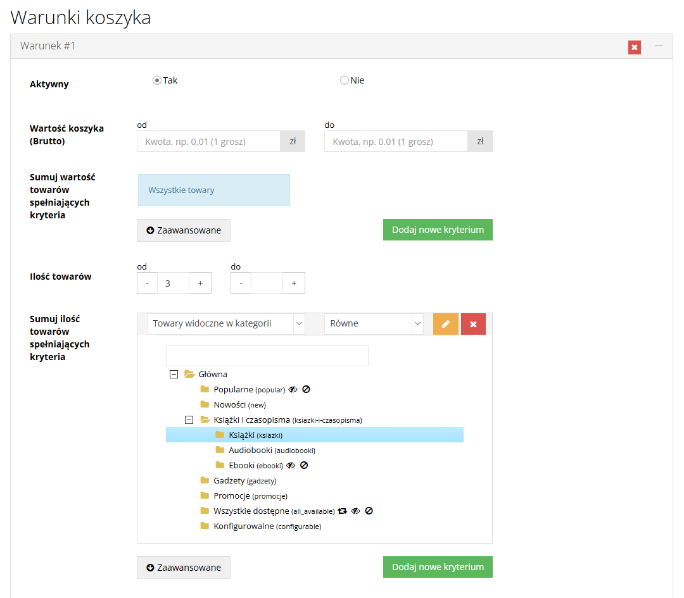The image size is (684, 598).
Task: Select the Tak radio button for Aktywny
Action: tap(157, 80)
